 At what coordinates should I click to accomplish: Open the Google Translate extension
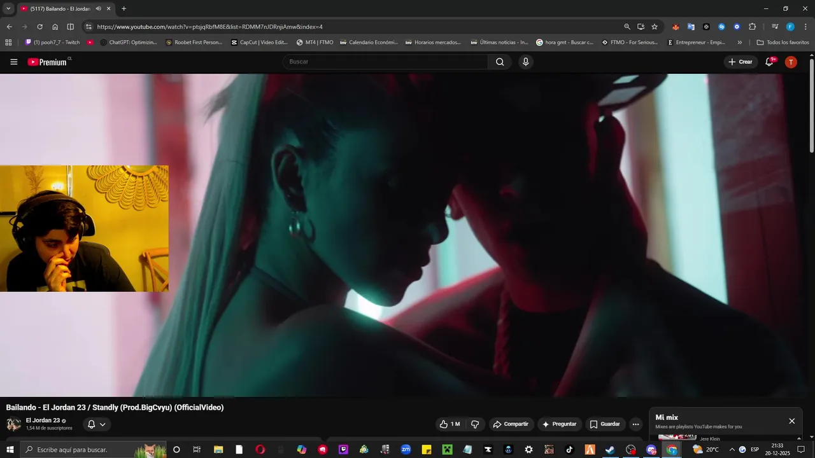[691, 27]
